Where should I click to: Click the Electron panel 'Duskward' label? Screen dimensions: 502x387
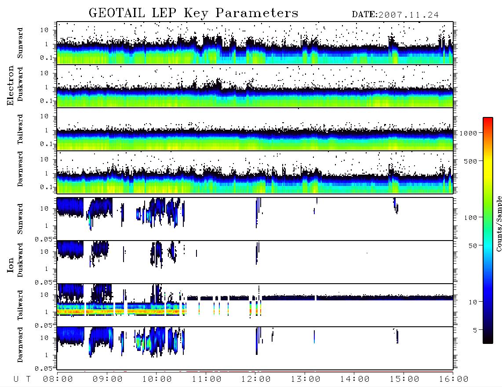(x=20, y=84)
